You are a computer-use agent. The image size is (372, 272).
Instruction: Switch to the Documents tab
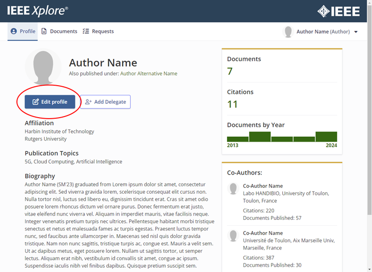click(60, 31)
